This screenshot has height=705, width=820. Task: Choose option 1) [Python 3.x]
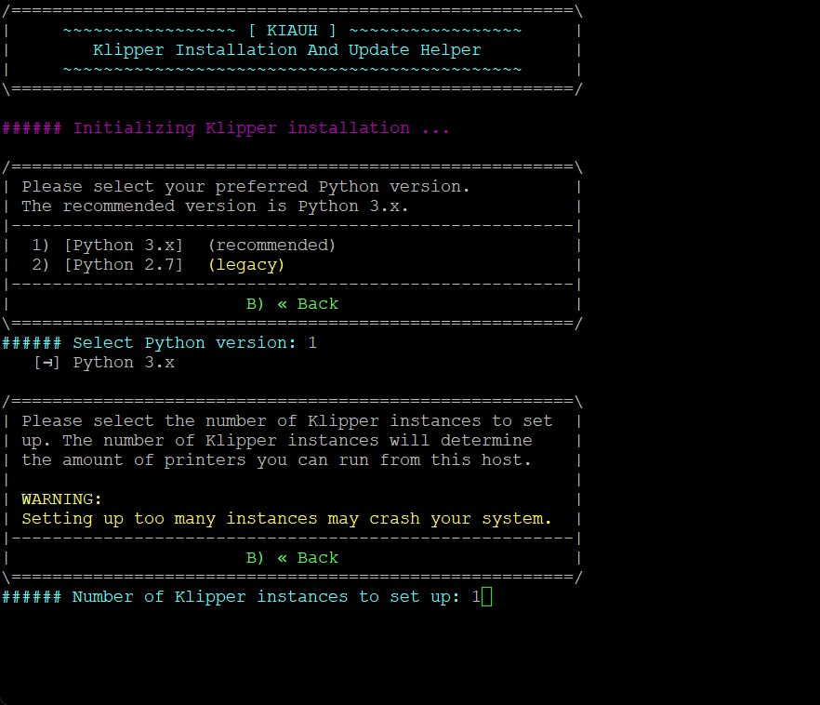tap(107, 246)
